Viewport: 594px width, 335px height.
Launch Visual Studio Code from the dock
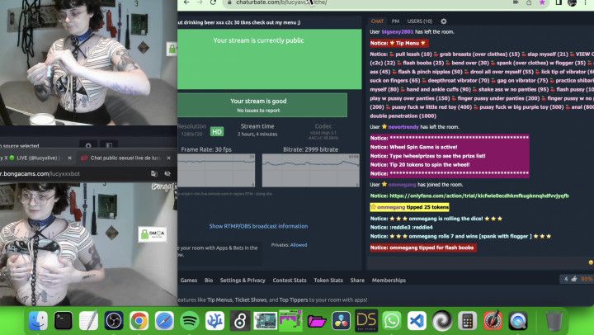coord(417,321)
